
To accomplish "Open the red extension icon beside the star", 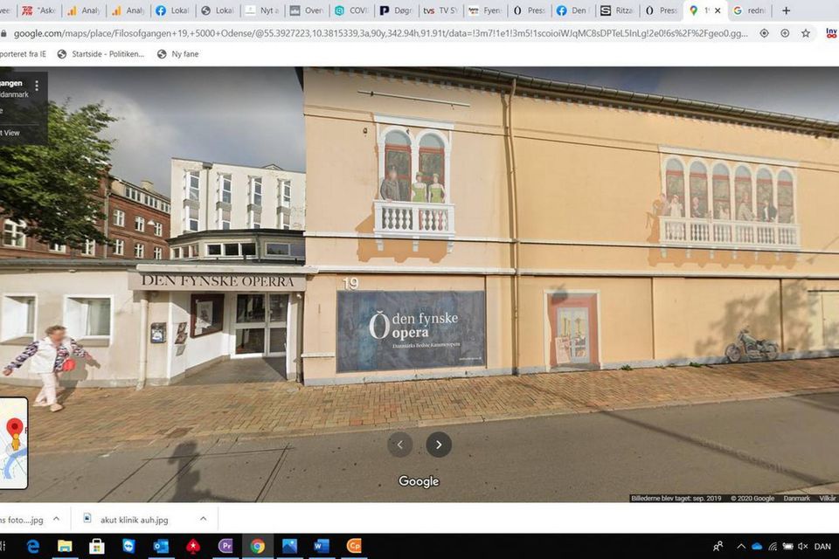I will (831, 33).
